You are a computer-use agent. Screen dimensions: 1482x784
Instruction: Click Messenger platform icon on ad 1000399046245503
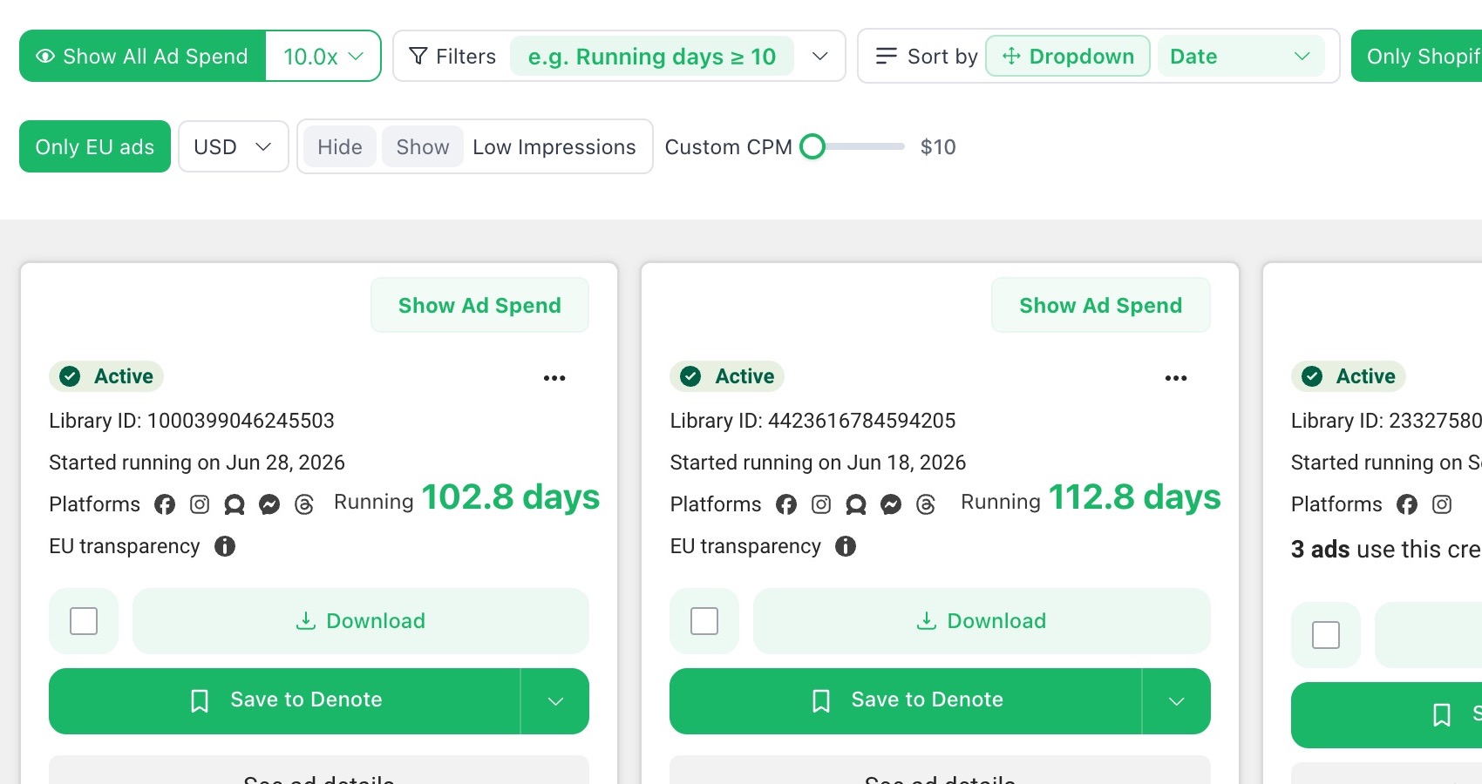pos(269,504)
